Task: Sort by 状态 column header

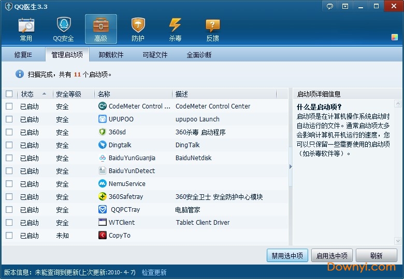Action: pos(35,94)
